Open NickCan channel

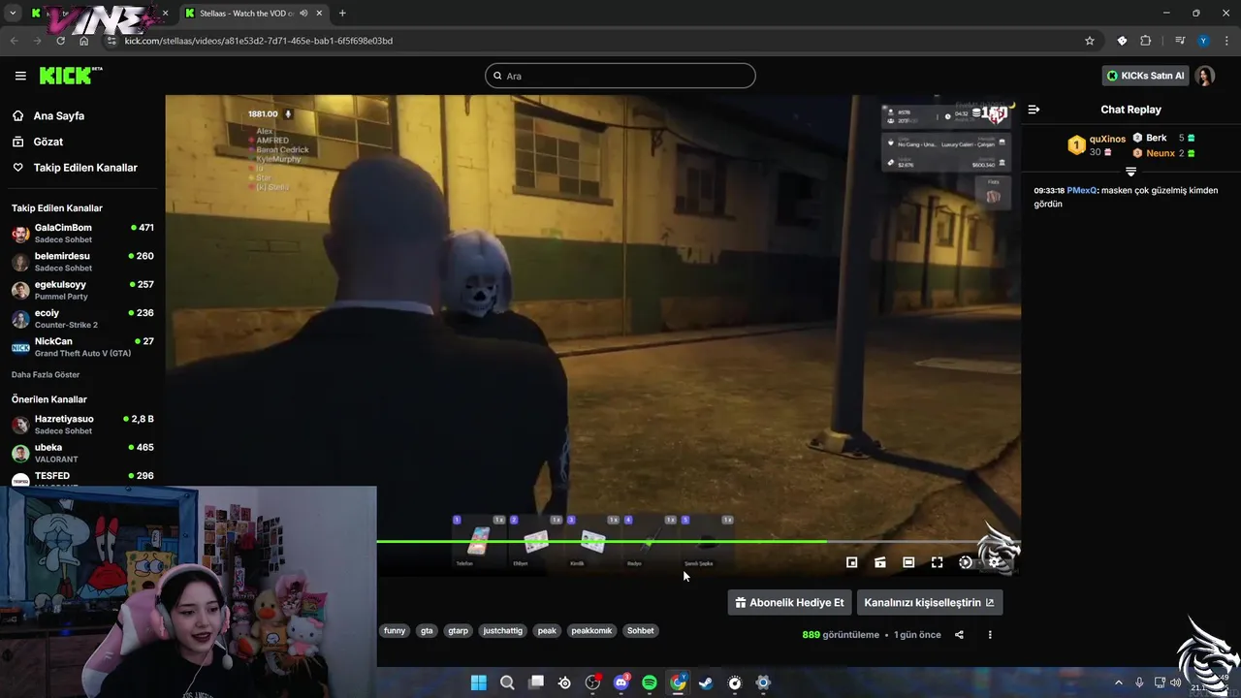click(x=82, y=347)
